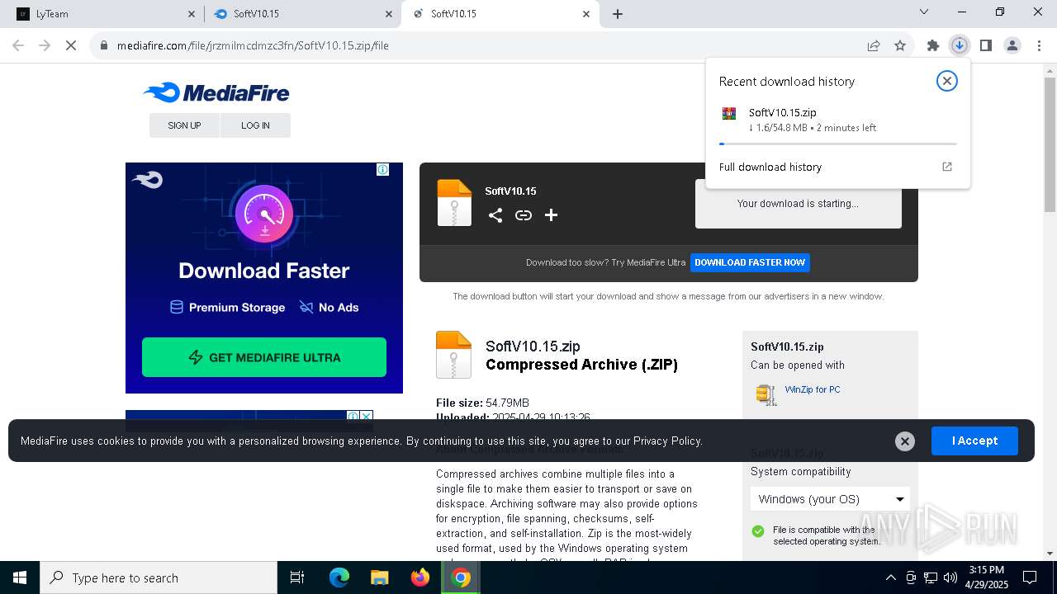Click the MediaFire logo

[216, 92]
